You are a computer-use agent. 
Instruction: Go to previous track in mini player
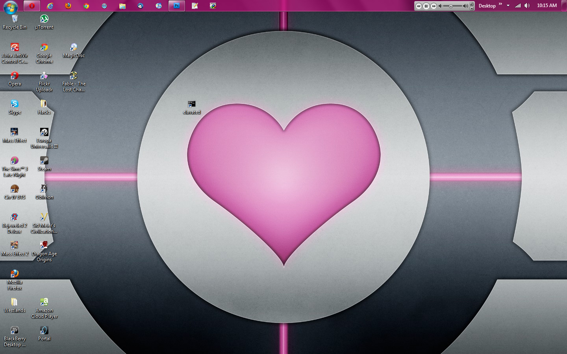tap(419, 6)
